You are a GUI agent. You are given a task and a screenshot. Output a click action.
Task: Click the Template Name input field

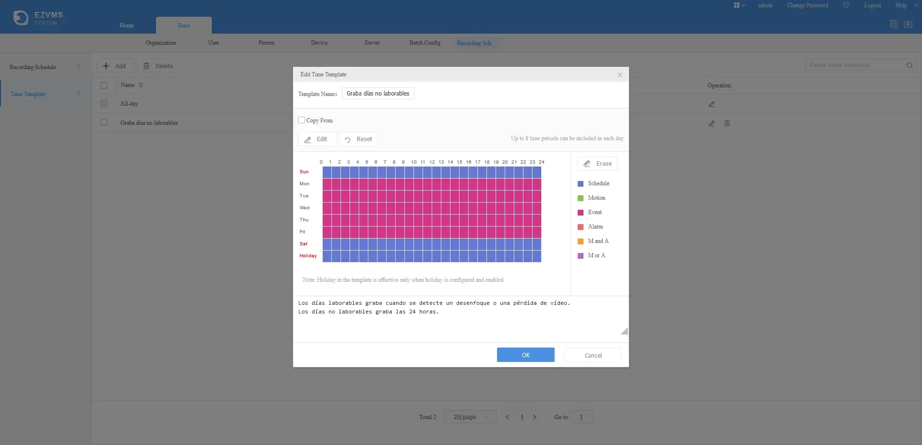pos(378,94)
